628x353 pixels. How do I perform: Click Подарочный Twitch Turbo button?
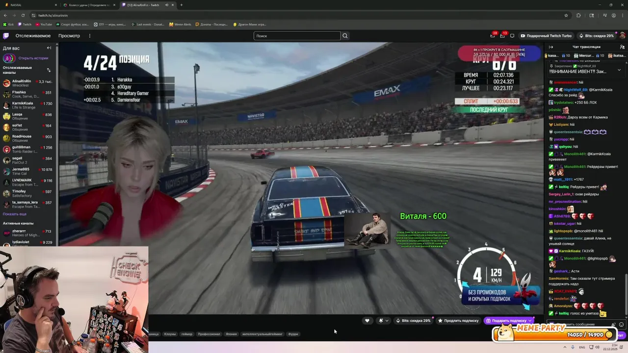[546, 36]
